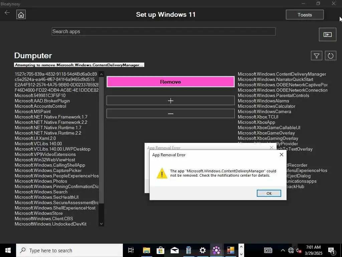Select Microsoft.VP9VideoExtensions entry
Screen dimensions: 342x257
(45, 154)
